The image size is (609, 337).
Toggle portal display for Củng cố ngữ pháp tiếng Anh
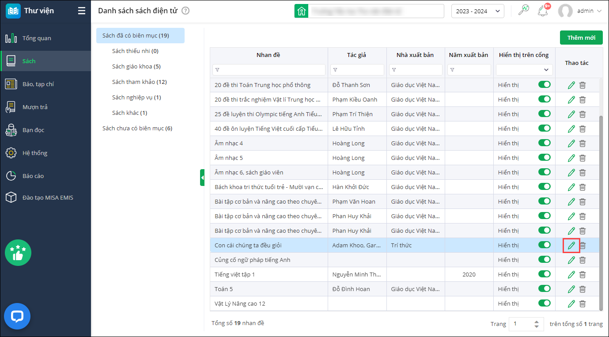pyautogui.click(x=545, y=260)
